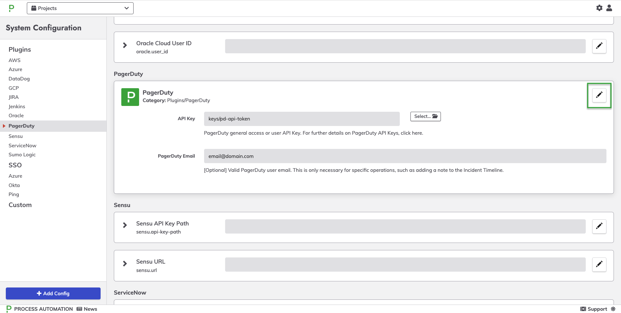Image resolution: width=621 pixels, height=313 pixels.
Task: Open the user profile menu
Action: tap(609, 8)
